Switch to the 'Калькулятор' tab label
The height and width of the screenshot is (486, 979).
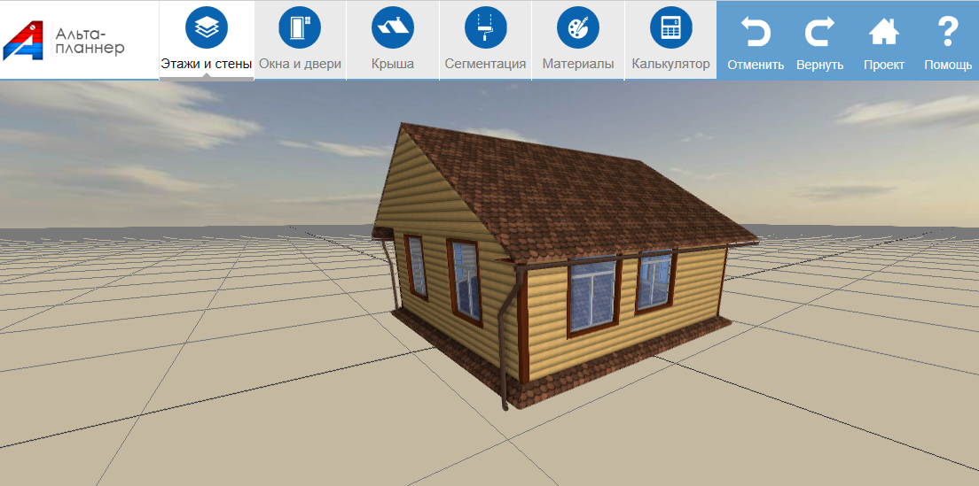[x=671, y=64]
